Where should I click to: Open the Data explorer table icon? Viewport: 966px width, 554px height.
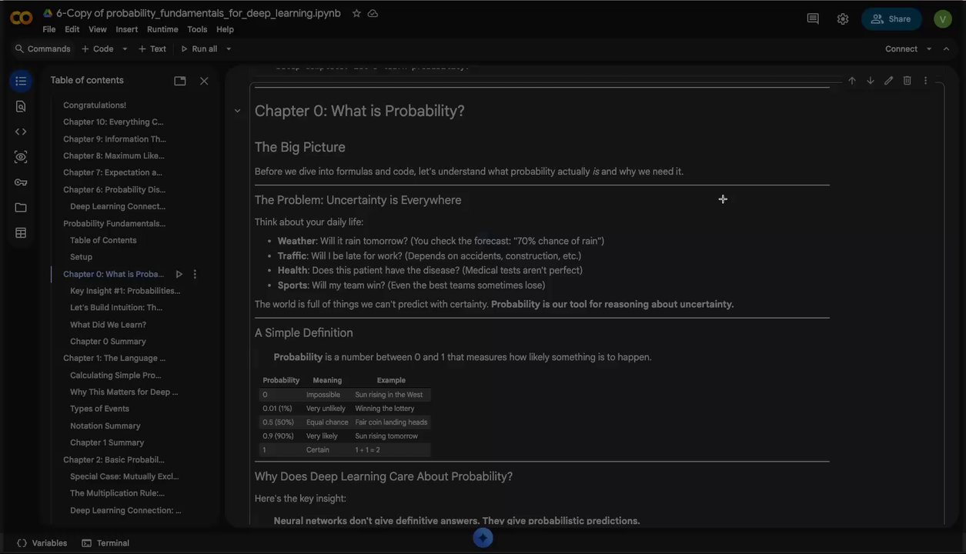click(21, 233)
